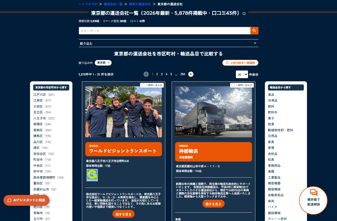Filter by 武蔵村山市 in the area list
The width and height of the screenshot is (337, 221).
pos(45,189)
